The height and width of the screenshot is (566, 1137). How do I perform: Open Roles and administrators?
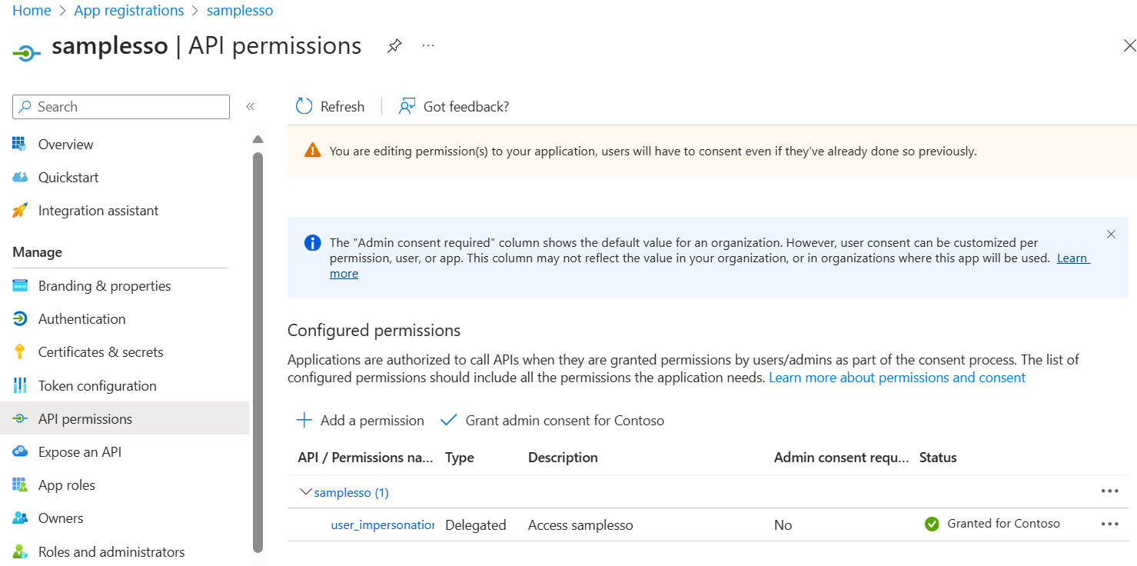point(111,551)
